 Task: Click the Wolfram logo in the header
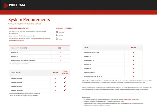[14, 6]
